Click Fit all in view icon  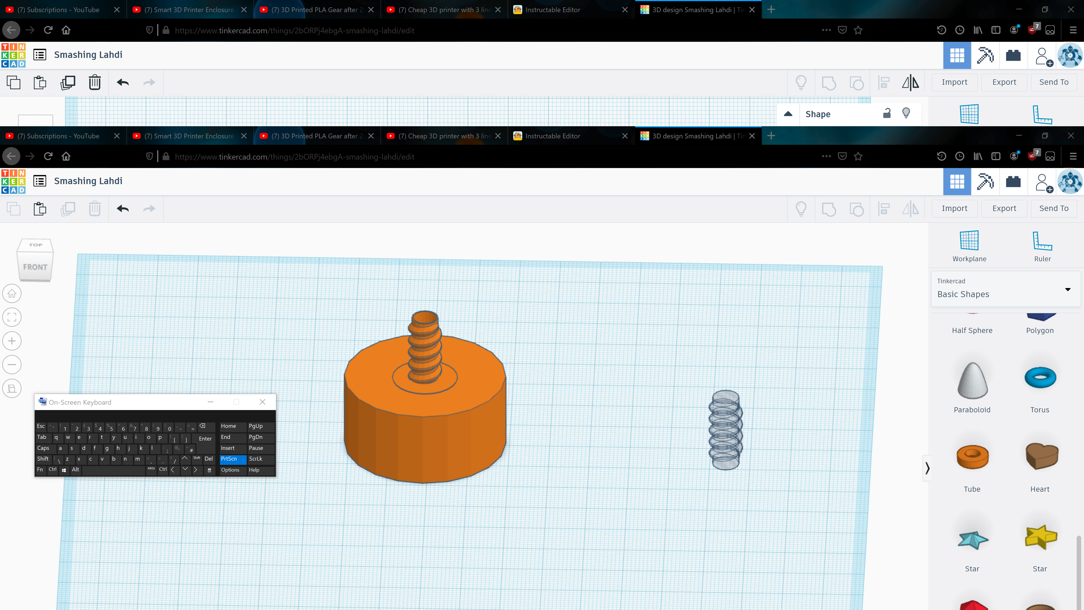(x=12, y=317)
